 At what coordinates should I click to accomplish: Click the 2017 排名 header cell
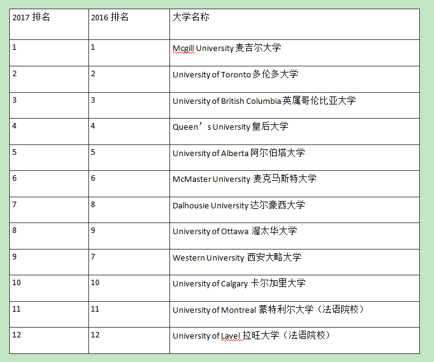pos(31,17)
